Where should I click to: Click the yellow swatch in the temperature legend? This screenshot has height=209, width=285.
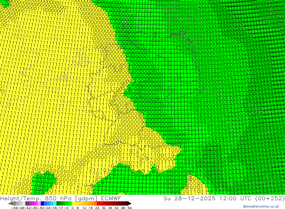click(x=74, y=203)
